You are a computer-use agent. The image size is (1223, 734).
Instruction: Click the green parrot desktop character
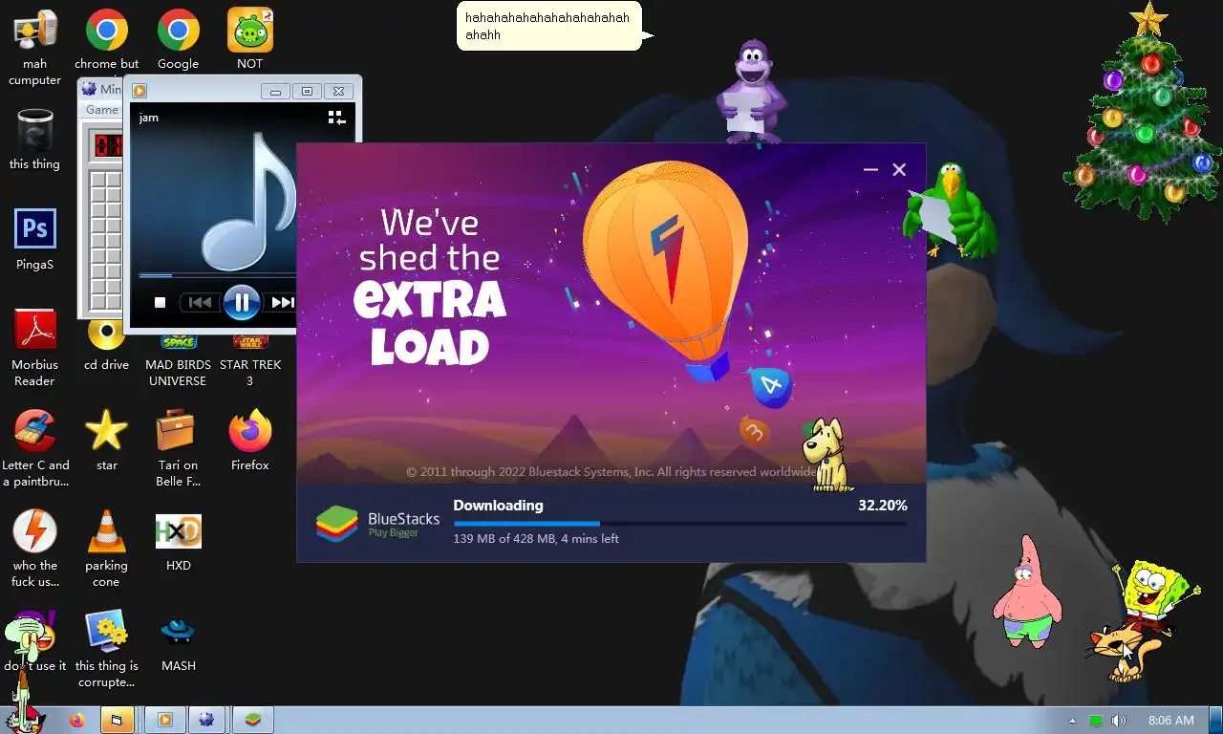951,209
